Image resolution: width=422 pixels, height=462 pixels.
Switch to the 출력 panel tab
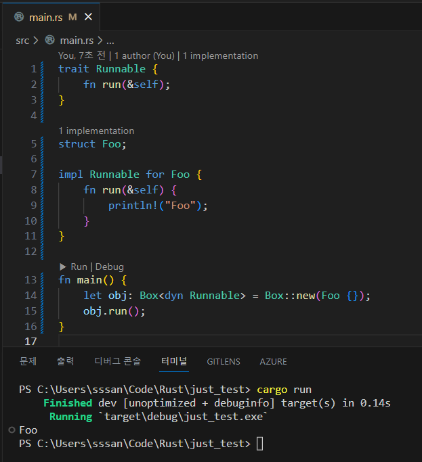pos(66,361)
